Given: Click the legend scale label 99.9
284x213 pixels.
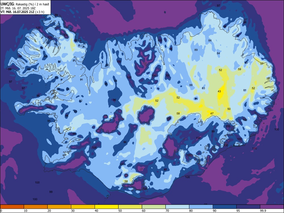Looking at the screenshot, I should click(263, 211).
